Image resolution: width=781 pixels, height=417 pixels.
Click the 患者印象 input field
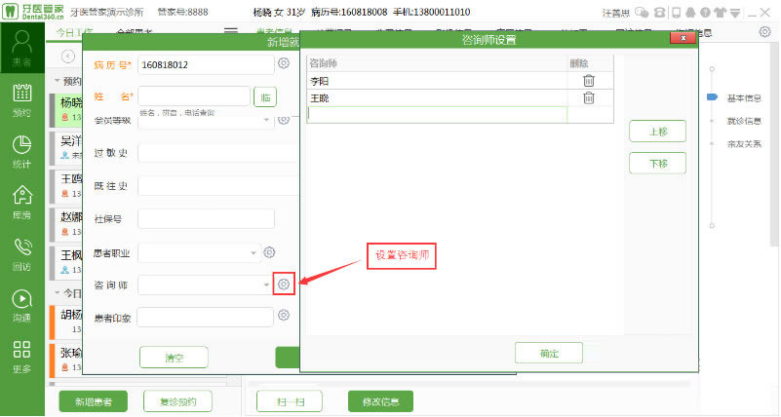[205, 317]
